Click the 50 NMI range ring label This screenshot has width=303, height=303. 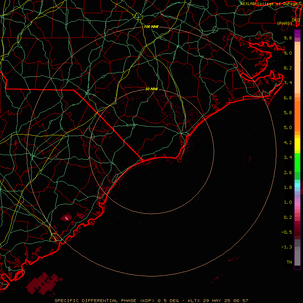coord(151,89)
